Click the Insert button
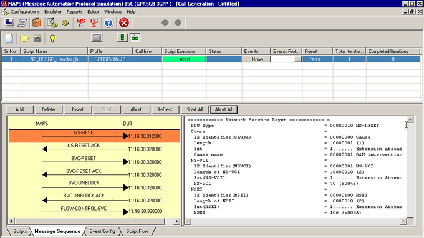 (77, 110)
